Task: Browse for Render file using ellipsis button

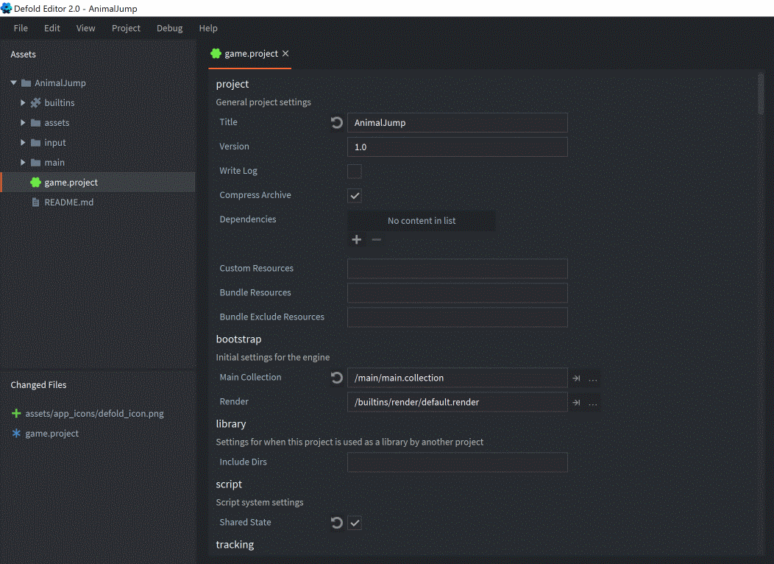Action: (593, 403)
